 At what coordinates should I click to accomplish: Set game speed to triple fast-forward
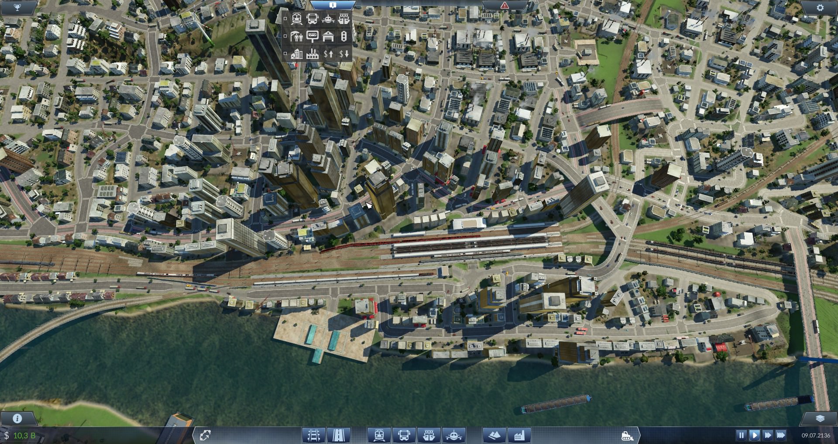pyautogui.click(x=781, y=435)
